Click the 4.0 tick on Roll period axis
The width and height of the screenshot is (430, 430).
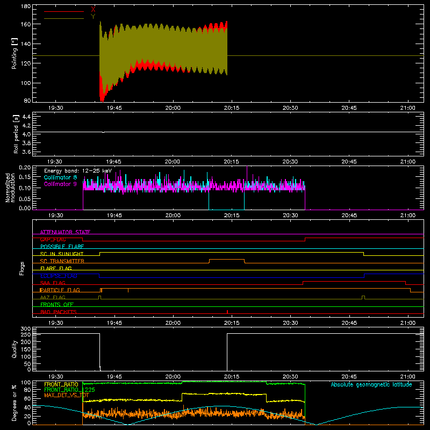coord(26,134)
